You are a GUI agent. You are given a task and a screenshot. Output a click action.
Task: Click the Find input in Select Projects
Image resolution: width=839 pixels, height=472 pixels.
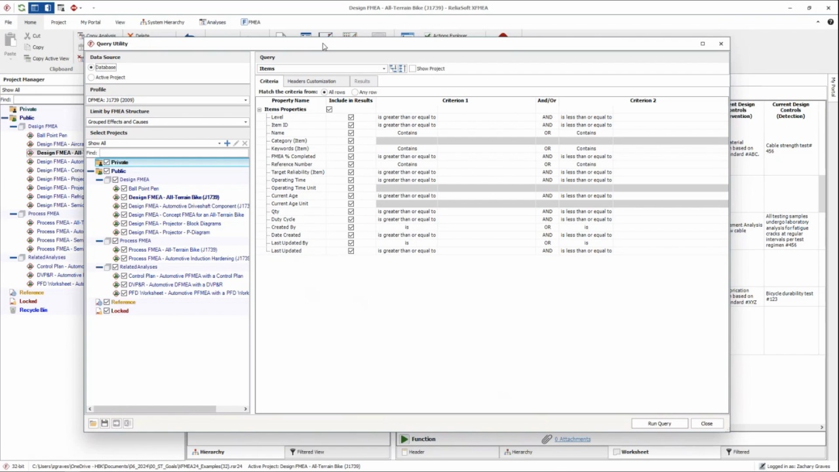[x=173, y=153]
